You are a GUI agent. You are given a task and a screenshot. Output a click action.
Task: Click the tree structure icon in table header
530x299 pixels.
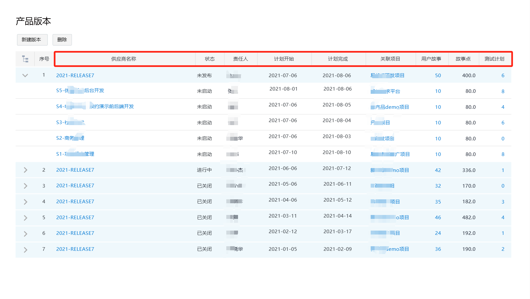tap(25, 59)
